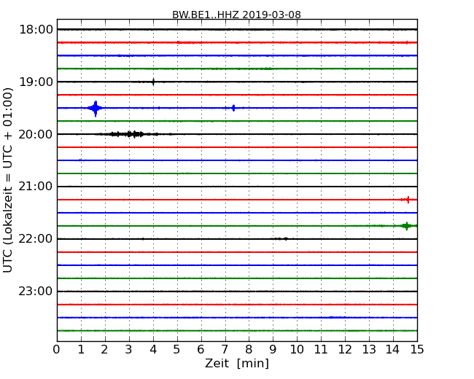Click the x-axis tick label 8
This screenshot has height=379, width=474.
coord(249,349)
